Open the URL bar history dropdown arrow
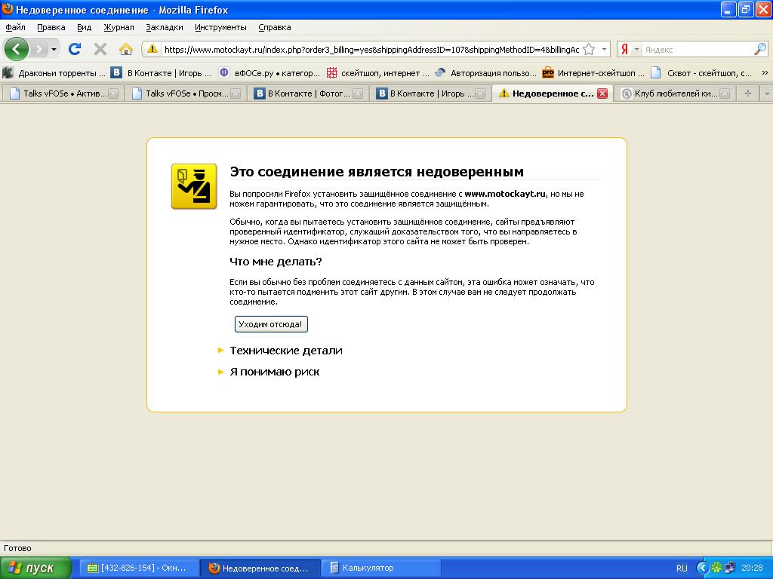This screenshot has width=773, height=579. (x=605, y=50)
